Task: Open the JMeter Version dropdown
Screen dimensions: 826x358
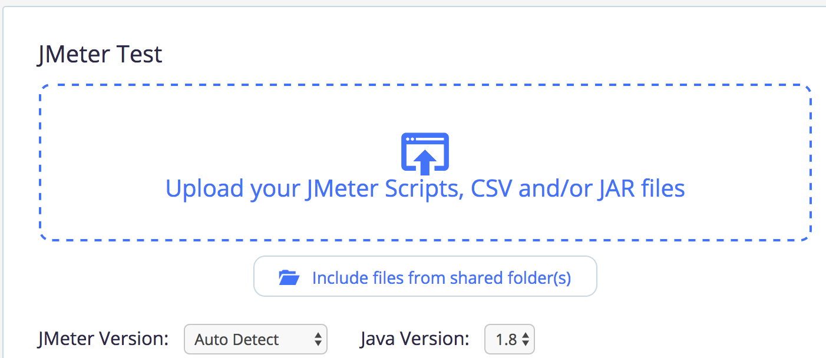Action: (x=256, y=339)
